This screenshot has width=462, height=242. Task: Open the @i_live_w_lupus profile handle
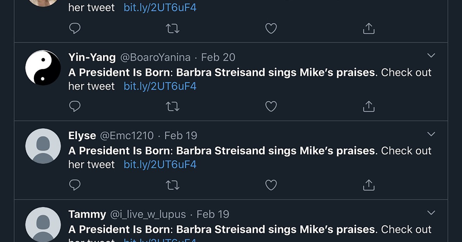[148, 214]
